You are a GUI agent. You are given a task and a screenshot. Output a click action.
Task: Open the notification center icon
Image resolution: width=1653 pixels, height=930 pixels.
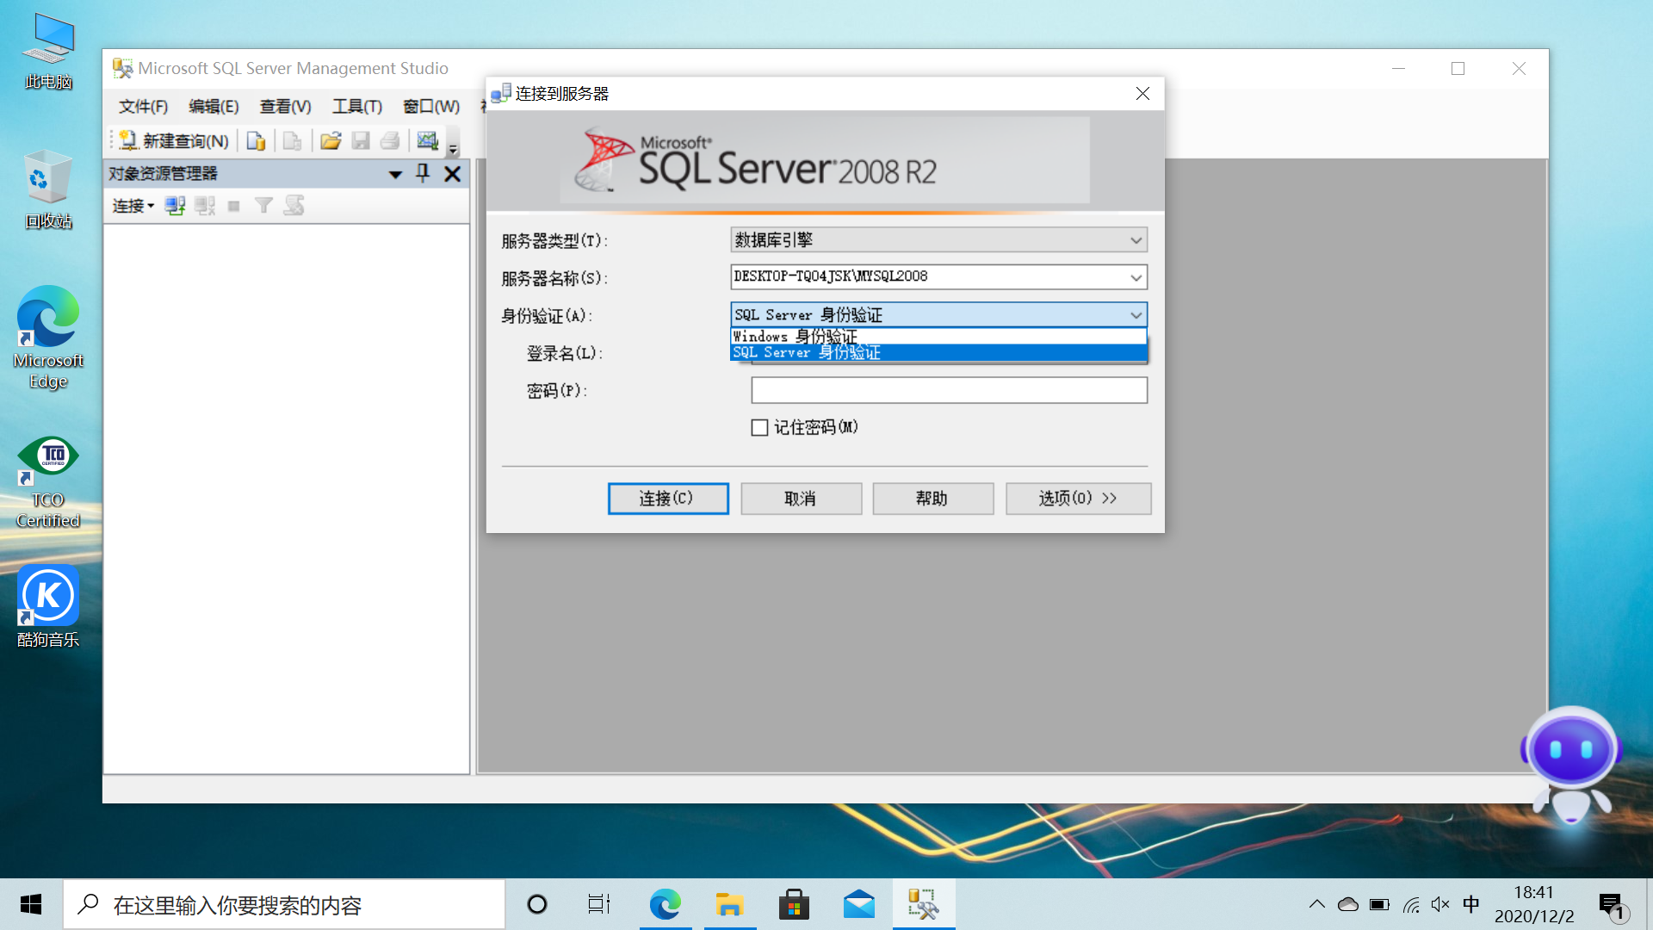coord(1613,906)
